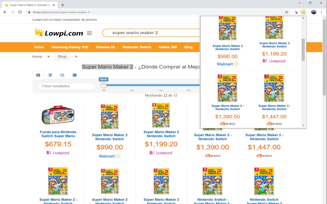The width and height of the screenshot is (327, 204).
Task: Click the chevron after Shop breadcrumb
Action: (76, 57)
